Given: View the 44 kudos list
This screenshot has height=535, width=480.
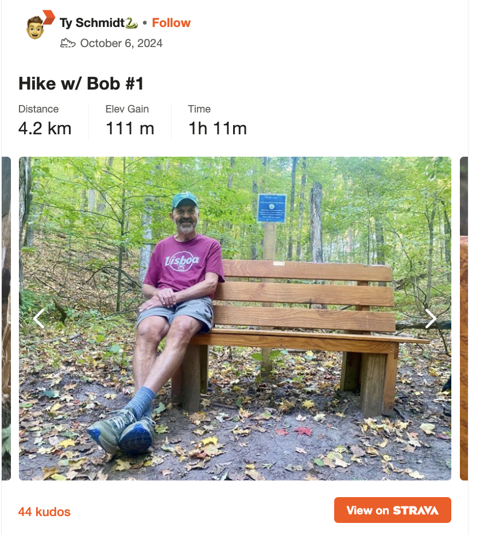Looking at the screenshot, I should point(44,512).
